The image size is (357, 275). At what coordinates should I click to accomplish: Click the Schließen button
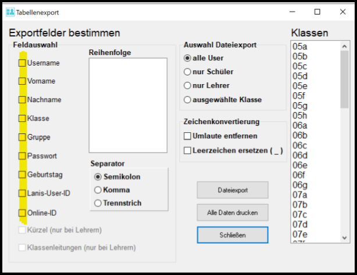tap(232, 235)
